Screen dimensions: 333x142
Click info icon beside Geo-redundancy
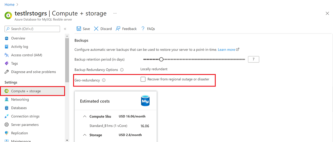tap(104, 80)
